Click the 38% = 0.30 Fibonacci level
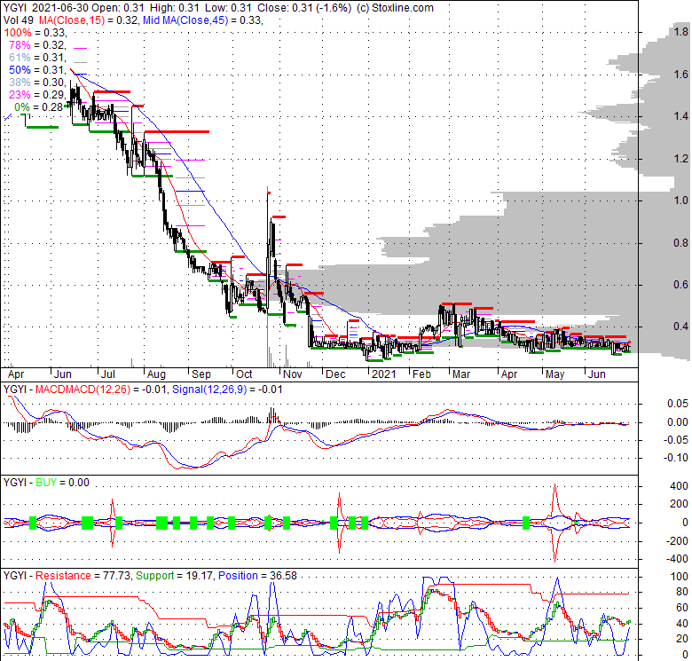 tap(37, 83)
